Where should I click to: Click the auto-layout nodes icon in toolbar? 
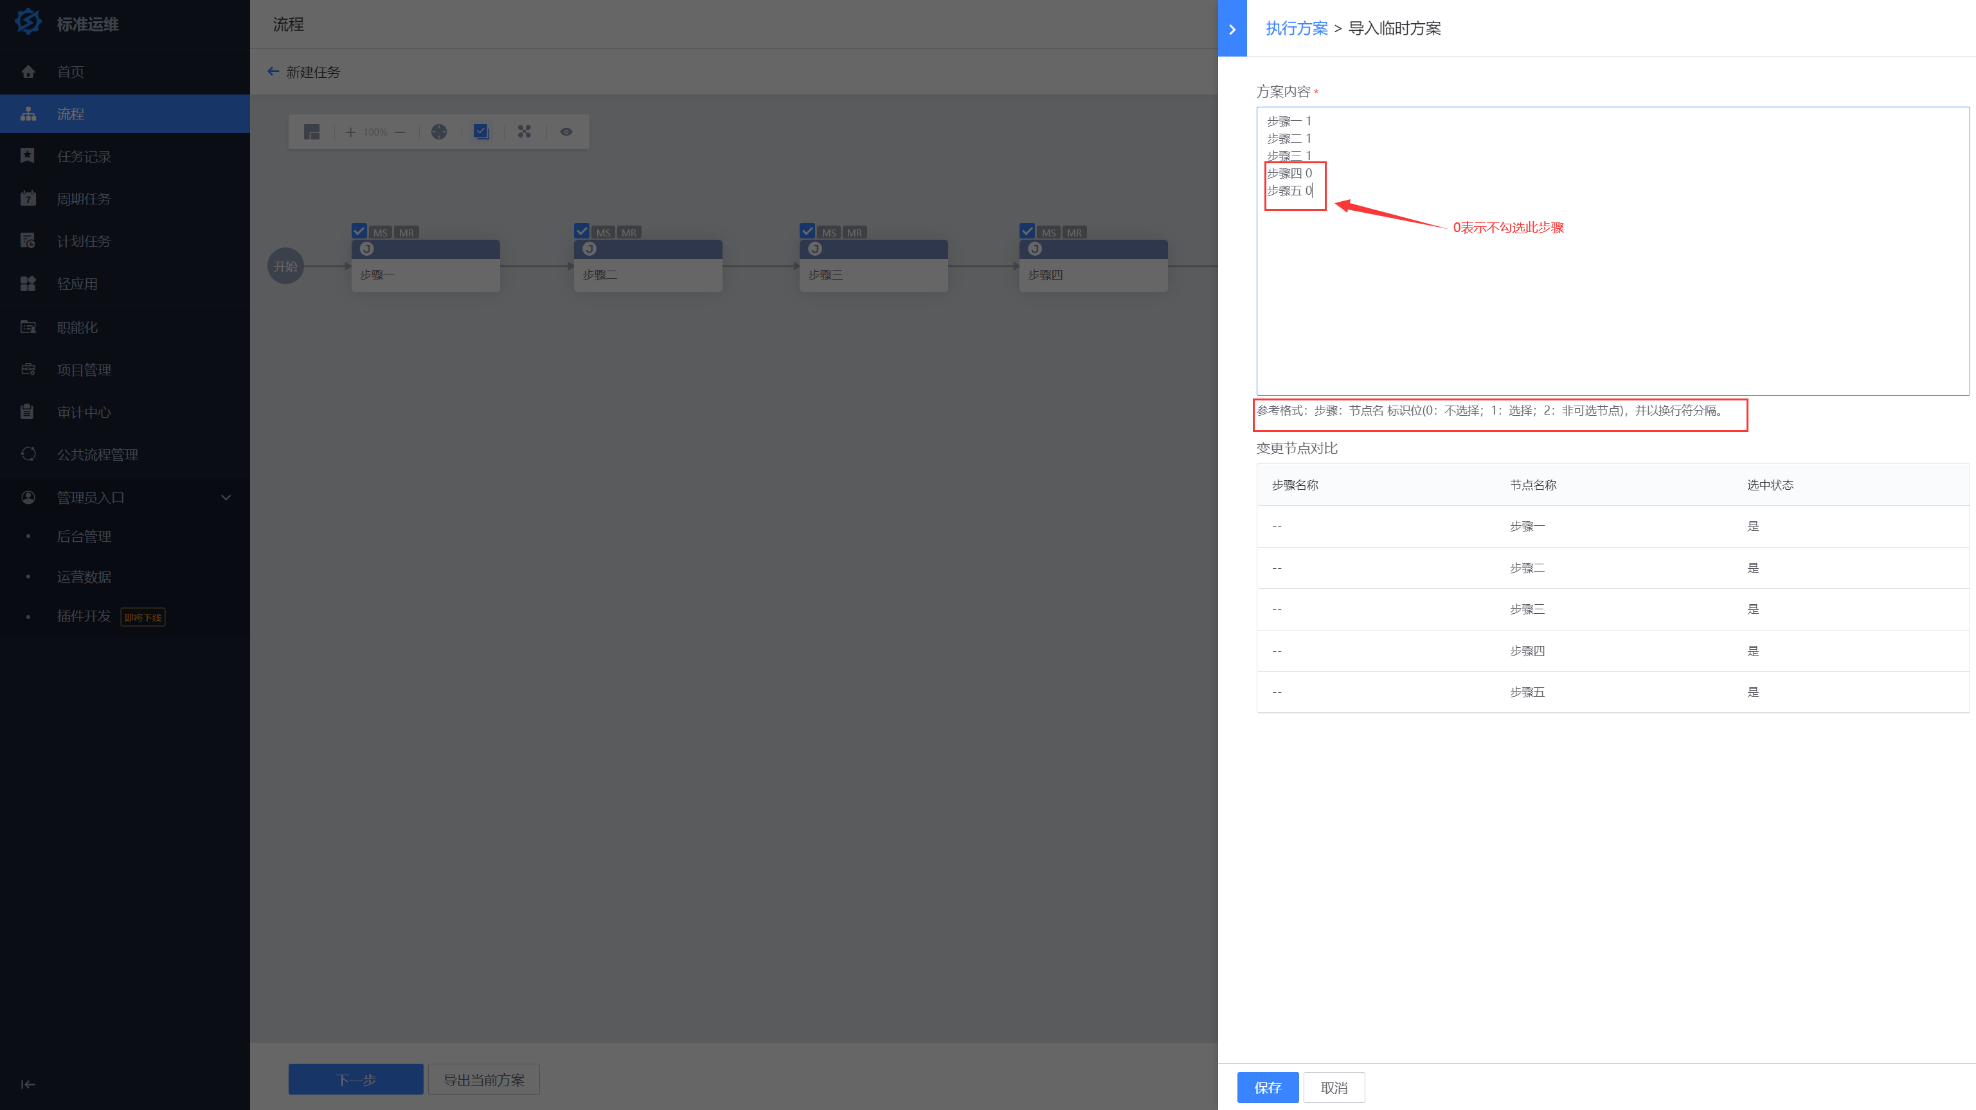(524, 132)
